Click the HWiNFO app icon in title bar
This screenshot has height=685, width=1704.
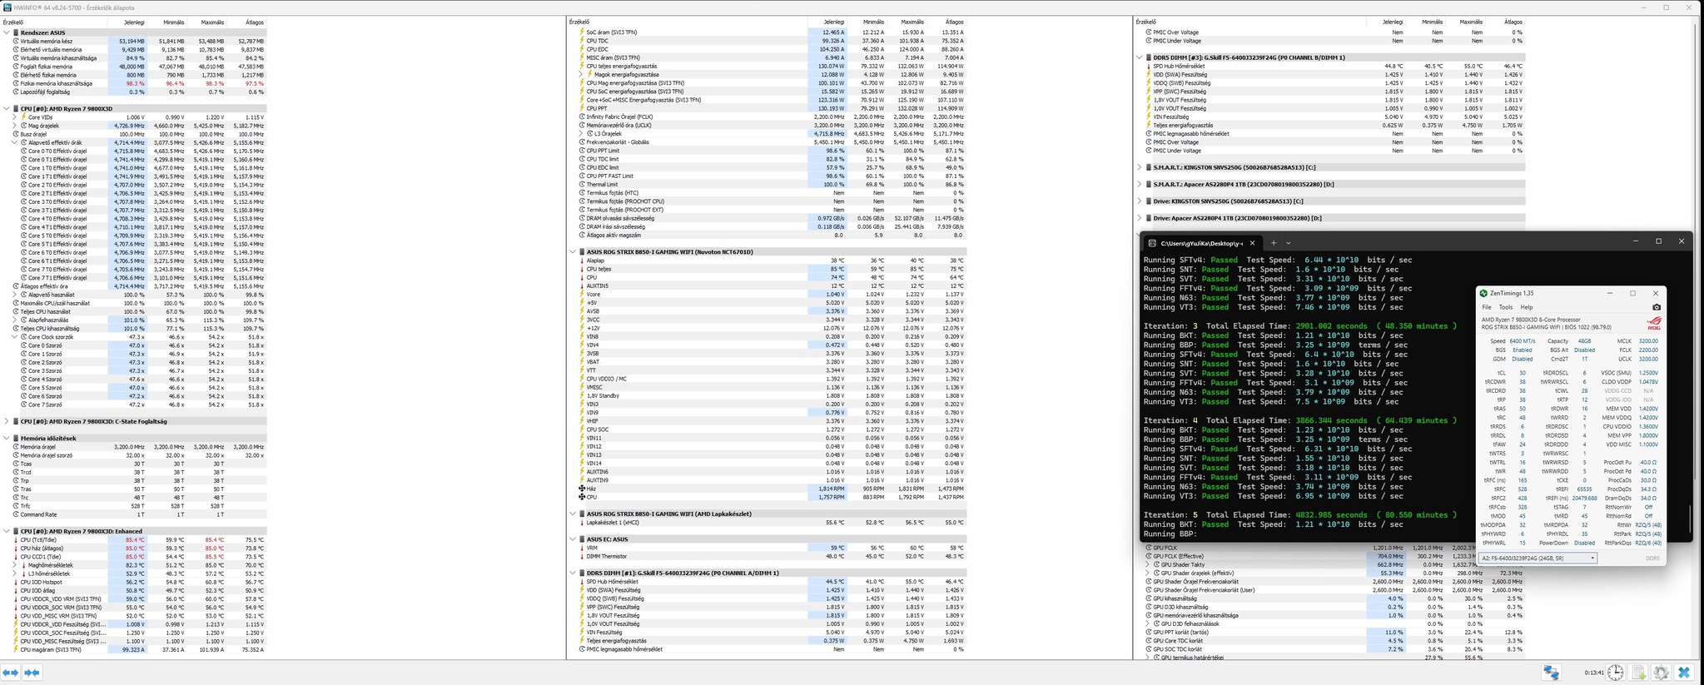click(7, 7)
